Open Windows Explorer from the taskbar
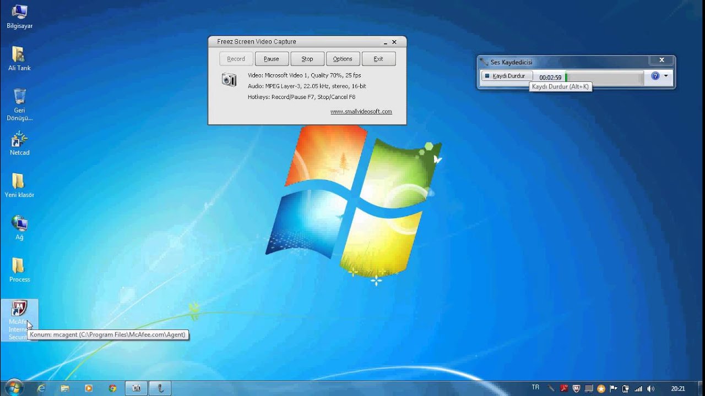 [x=65, y=388]
